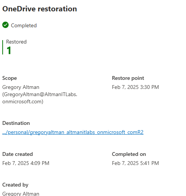The height and width of the screenshot is (196, 186).
Task: Click the green bar beside Restored
Action: 3,47
